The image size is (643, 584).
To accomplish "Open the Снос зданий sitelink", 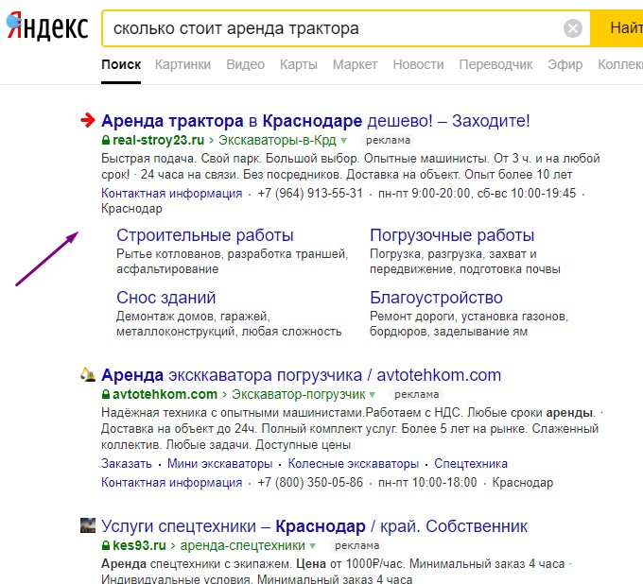I will tap(166, 298).
